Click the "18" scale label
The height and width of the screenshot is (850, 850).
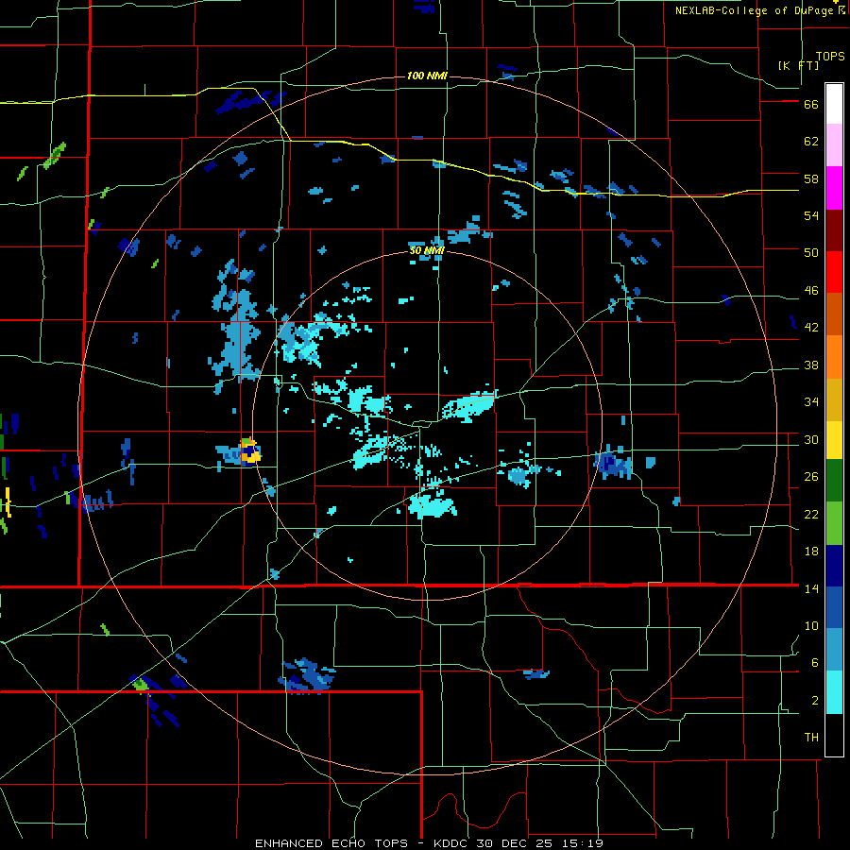tap(811, 552)
